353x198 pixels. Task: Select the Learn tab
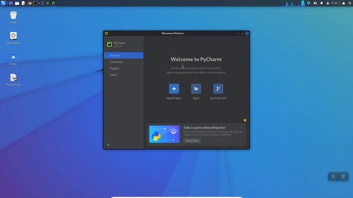pyautogui.click(x=124, y=75)
